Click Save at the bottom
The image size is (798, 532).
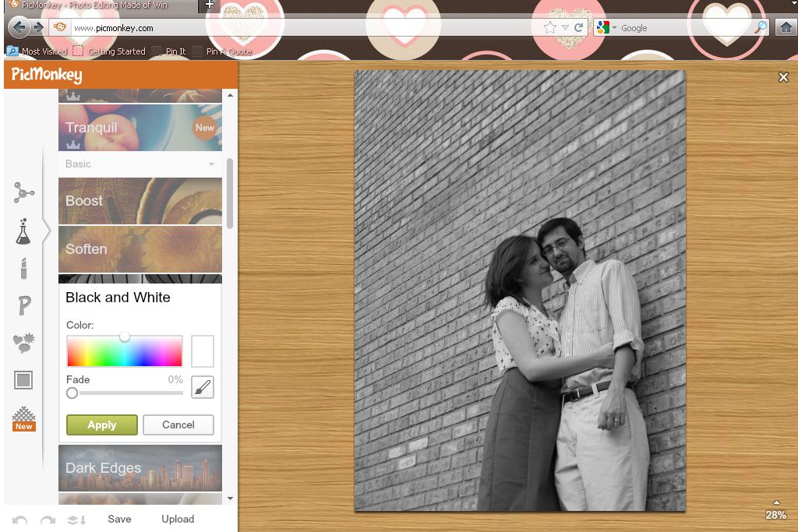(119, 520)
